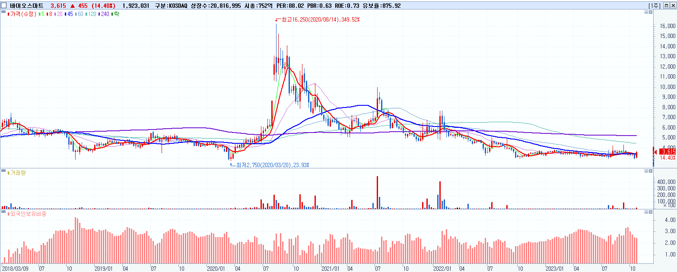The width and height of the screenshot is (677, 272).
Task: Click the 1,923,031 volume figure
Action: click(x=136, y=6)
